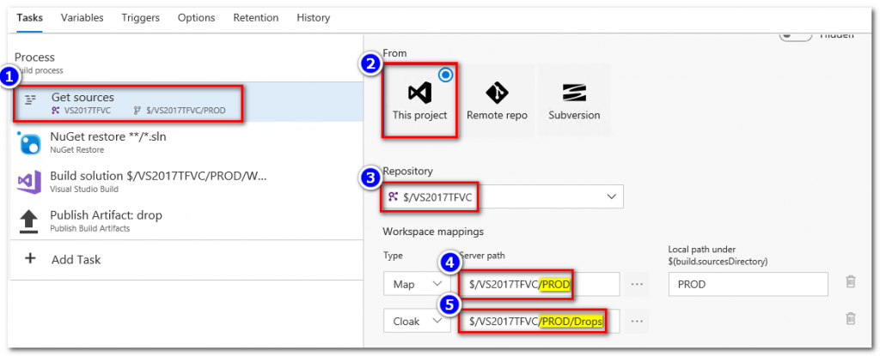Image resolution: width=880 pixels, height=356 pixels.
Task: Select the Publish Artifact: drop task
Action: pyautogui.click(x=186, y=220)
